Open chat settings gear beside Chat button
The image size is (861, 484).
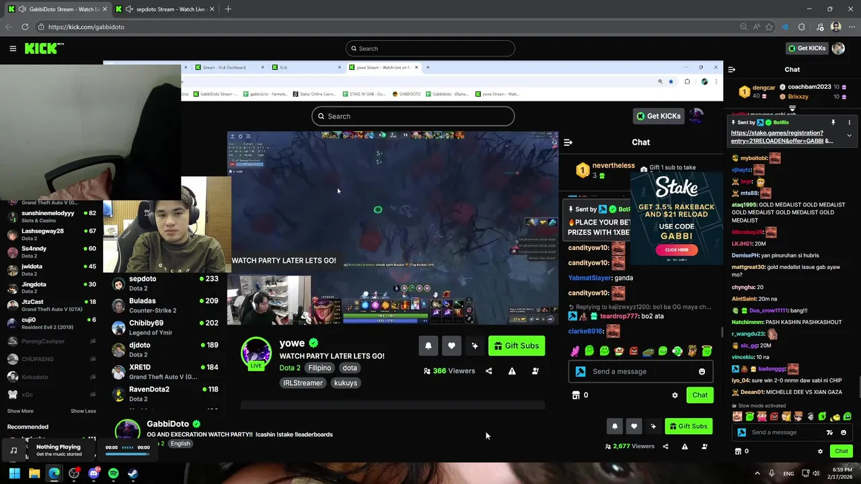(820, 451)
